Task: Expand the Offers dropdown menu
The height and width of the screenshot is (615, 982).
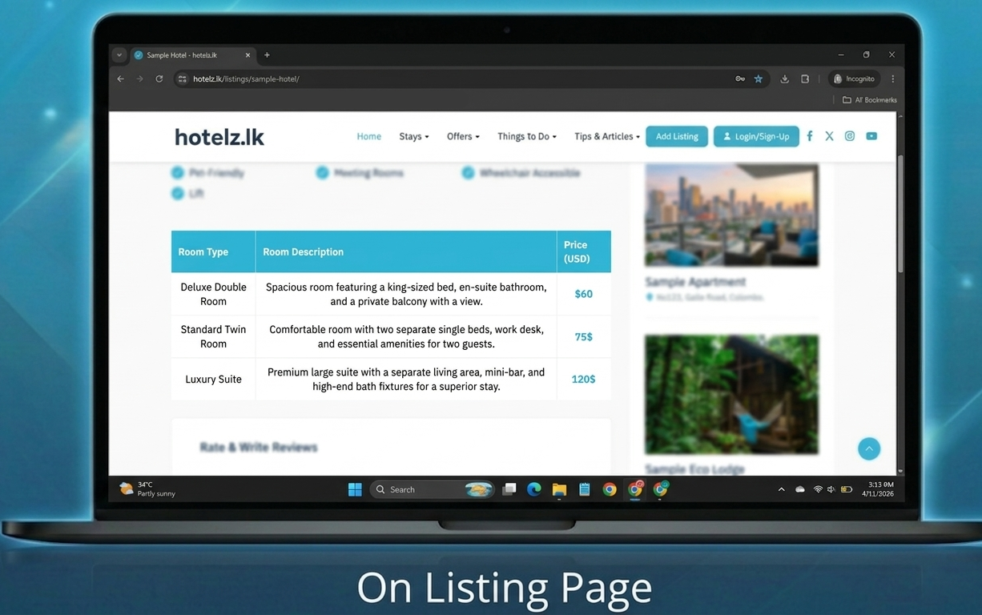Action: [463, 137]
